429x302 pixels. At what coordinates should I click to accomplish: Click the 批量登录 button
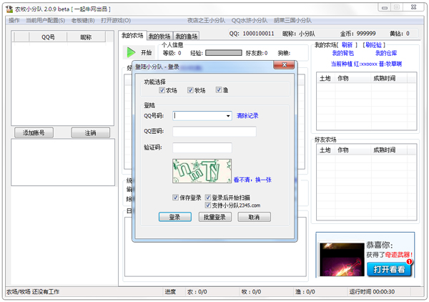click(x=214, y=217)
